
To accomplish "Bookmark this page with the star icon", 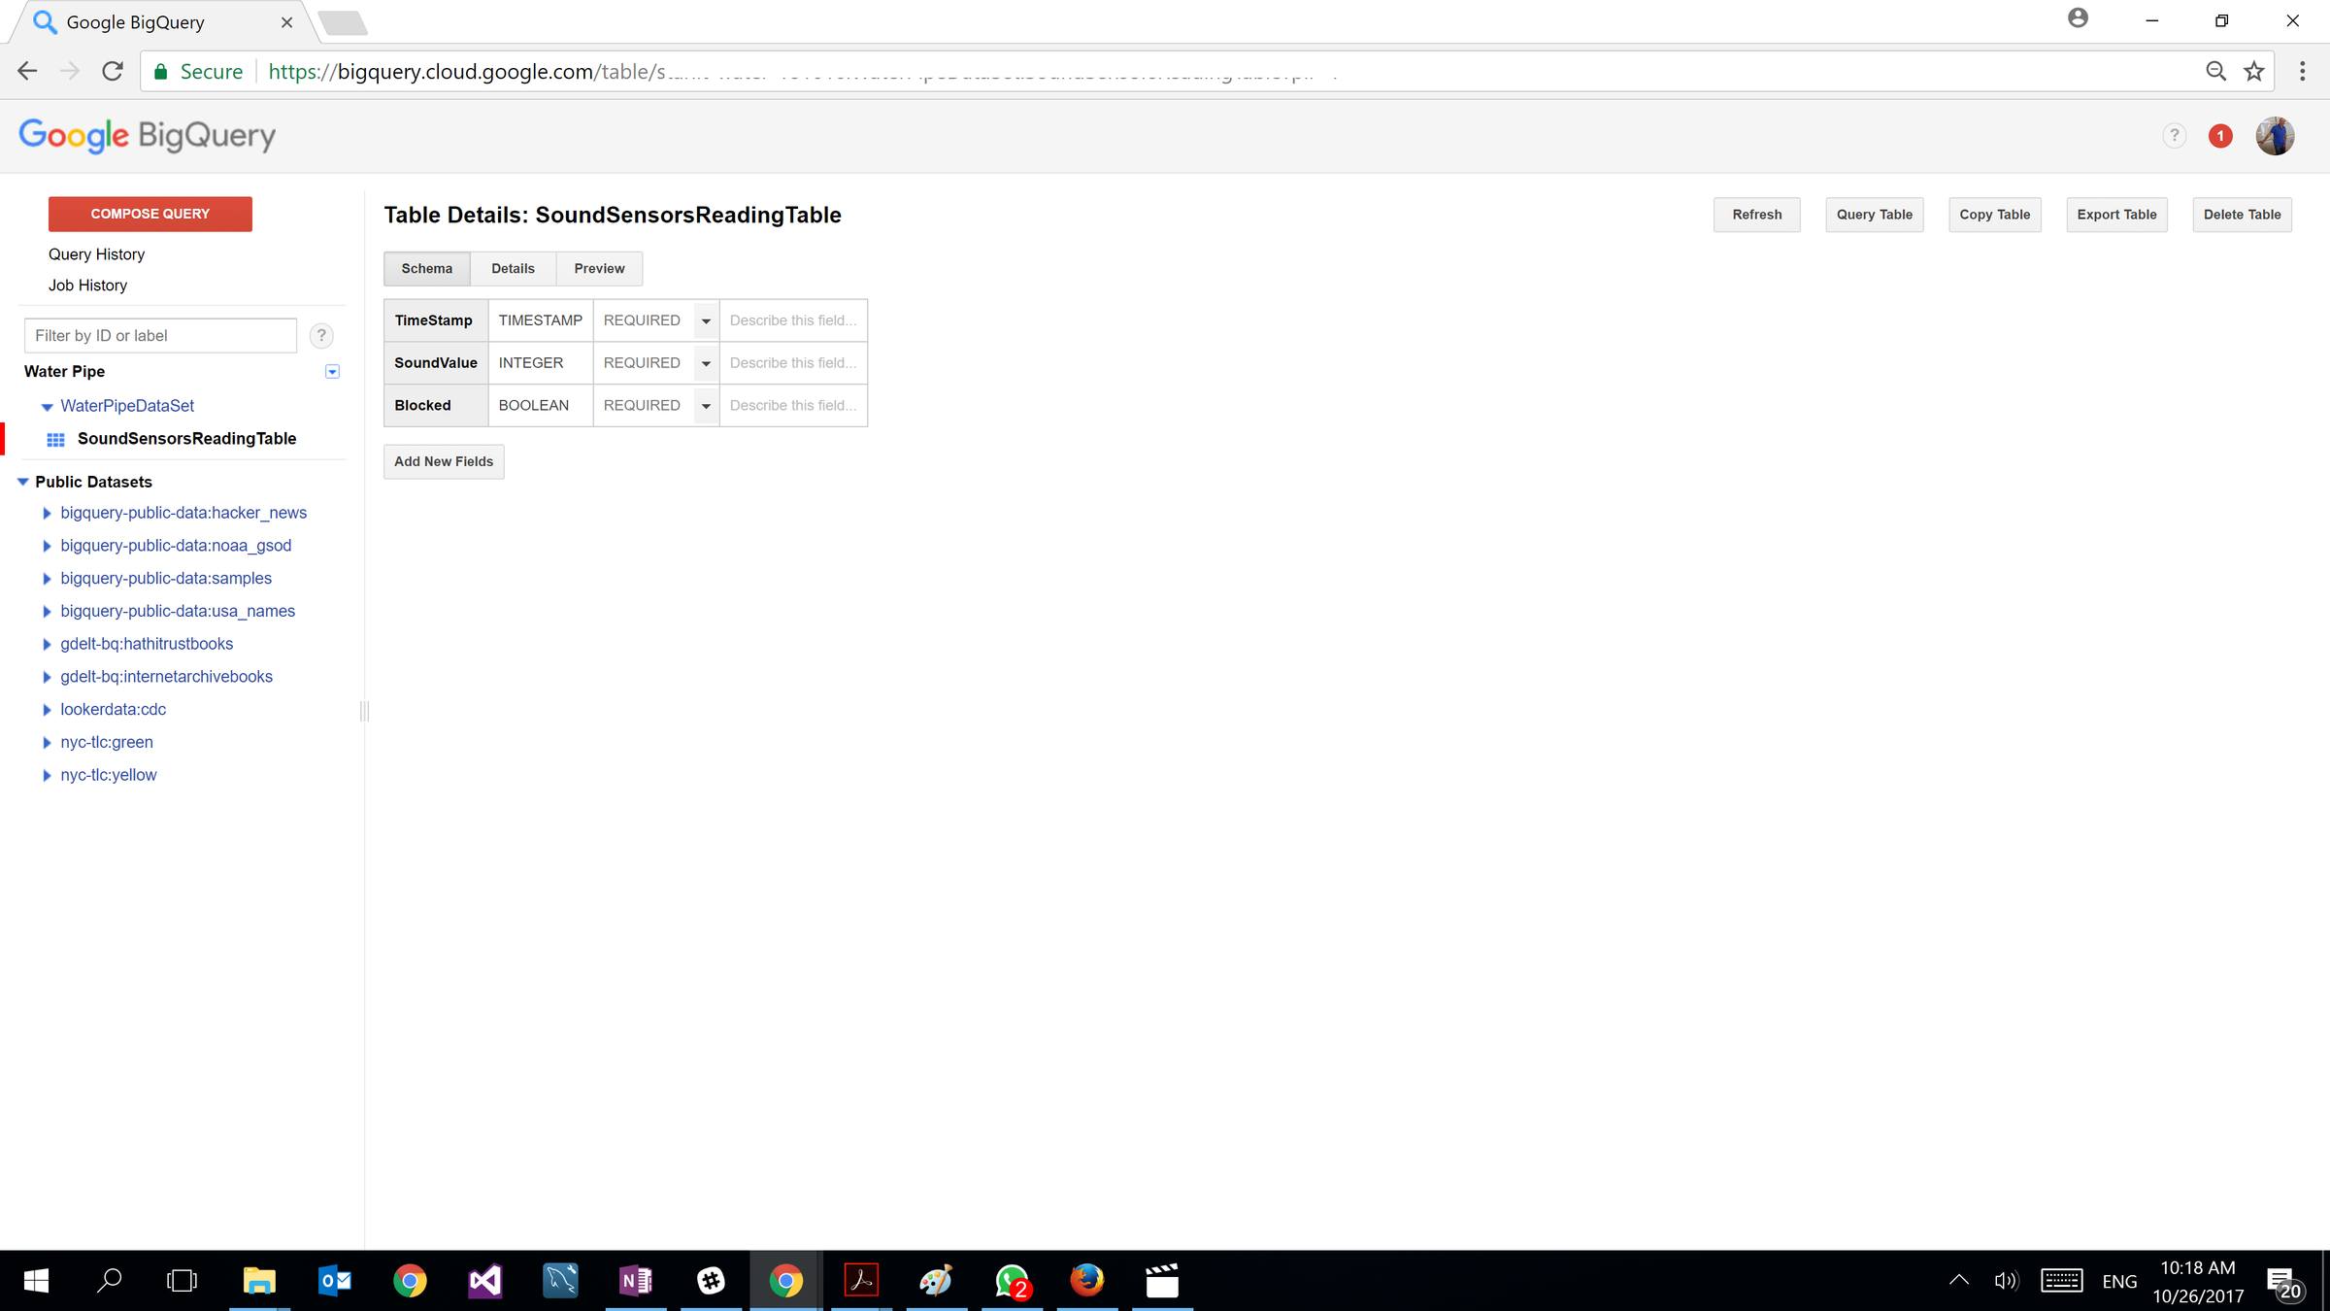I will click(x=2254, y=71).
